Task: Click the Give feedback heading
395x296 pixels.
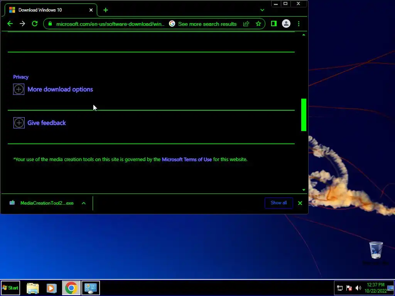Action: click(47, 123)
